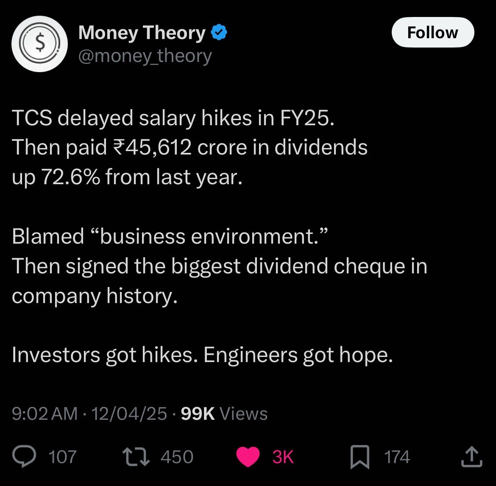The height and width of the screenshot is (486, 496).
Task: Click the 9:02 AM timestamp
Action: click(45, 413)
